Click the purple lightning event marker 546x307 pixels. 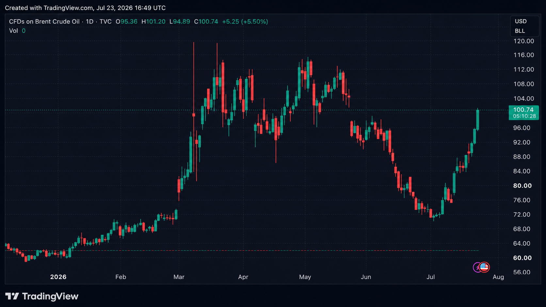click(x=477, y=268)
